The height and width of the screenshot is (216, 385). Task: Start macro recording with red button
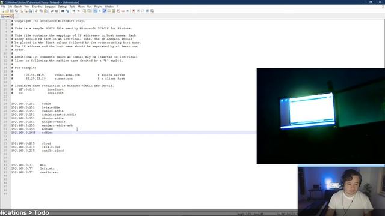pyautogui.click(x=134, y=11)
